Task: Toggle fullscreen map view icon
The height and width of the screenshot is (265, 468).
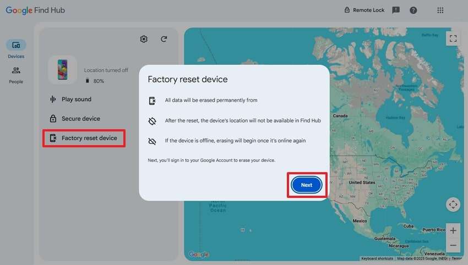Action: (x=453, y=38)
